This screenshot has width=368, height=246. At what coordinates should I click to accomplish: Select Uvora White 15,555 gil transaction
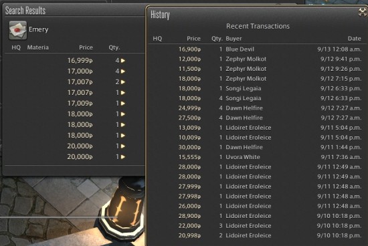tap(257, 157)
